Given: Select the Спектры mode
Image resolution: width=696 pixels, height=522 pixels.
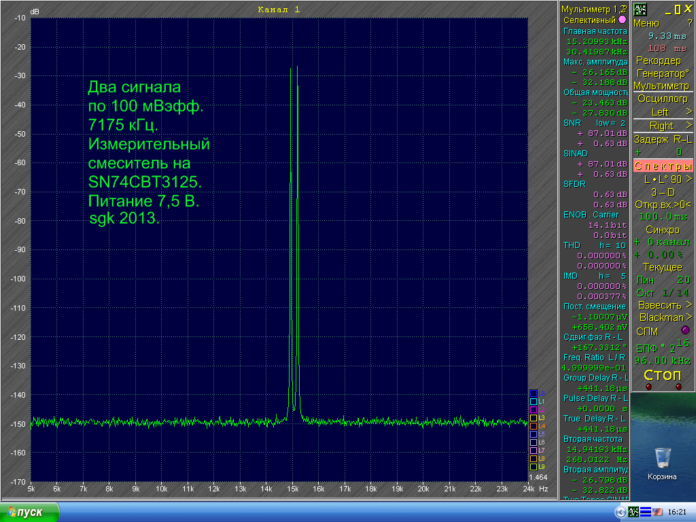Looking at the screenshot, I should (663, 166).
